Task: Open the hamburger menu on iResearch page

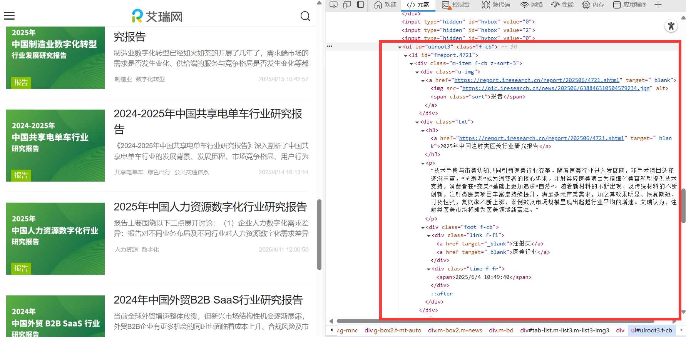Action: (x=9, y=16)
